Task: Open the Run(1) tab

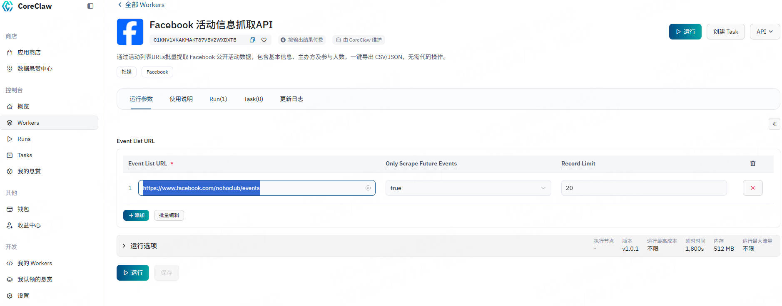Action: coord(218,99)
